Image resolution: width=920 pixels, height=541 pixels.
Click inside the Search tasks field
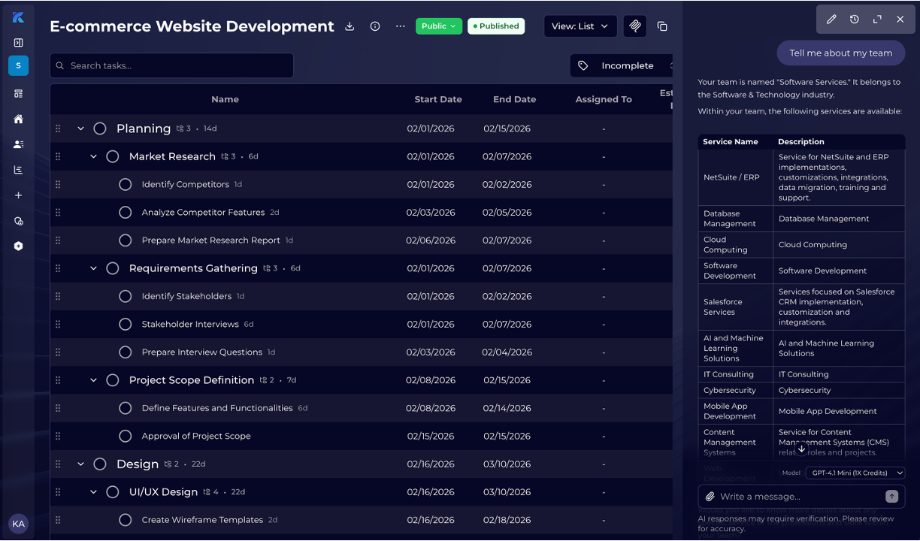[171, 65]
